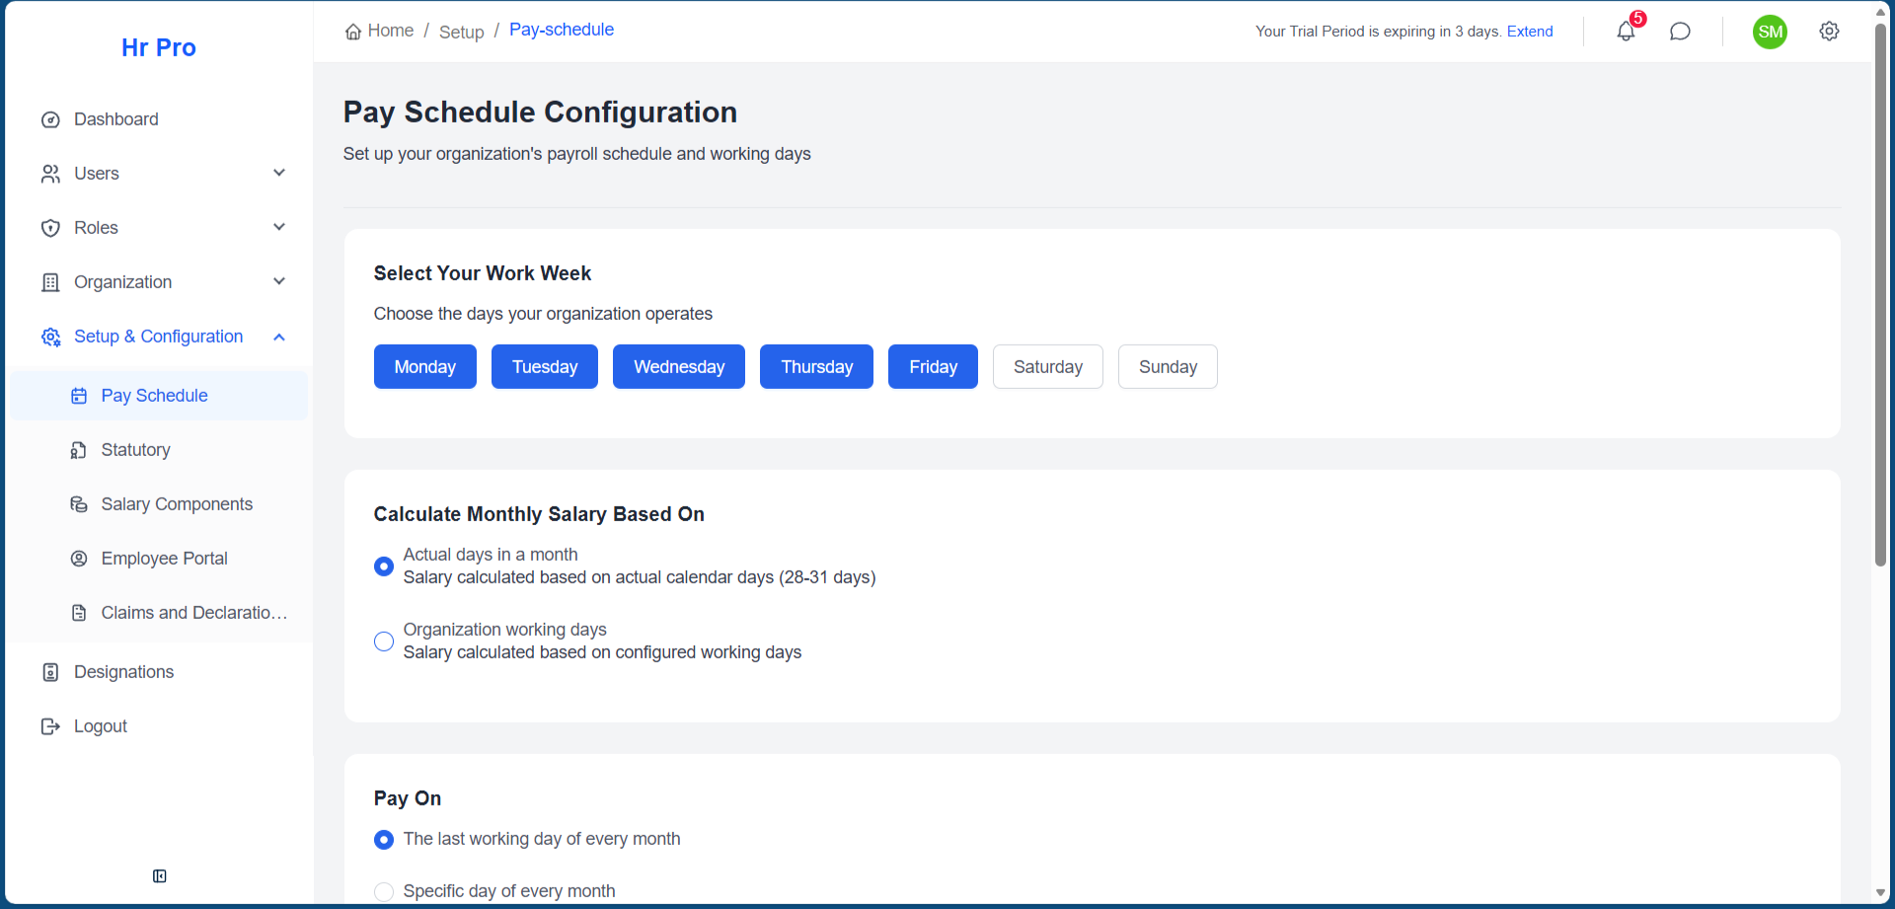Expand the Users menu chevron
Image resolution: width=1895 pixels, height=909 pixels.
coord(279,174)
